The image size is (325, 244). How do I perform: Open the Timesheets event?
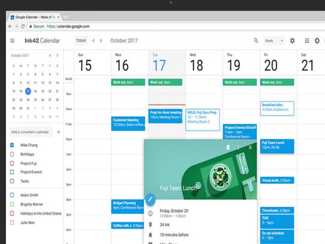(x=277, y=210)
